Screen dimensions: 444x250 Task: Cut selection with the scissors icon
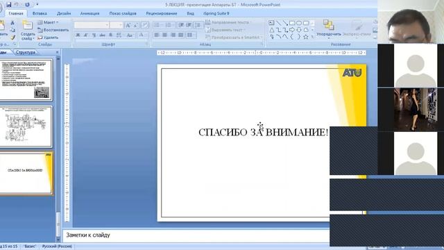12,23
